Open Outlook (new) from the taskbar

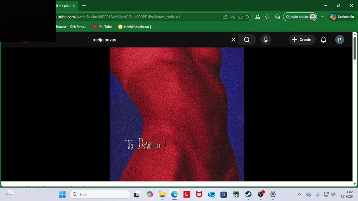tap(211, 194)
